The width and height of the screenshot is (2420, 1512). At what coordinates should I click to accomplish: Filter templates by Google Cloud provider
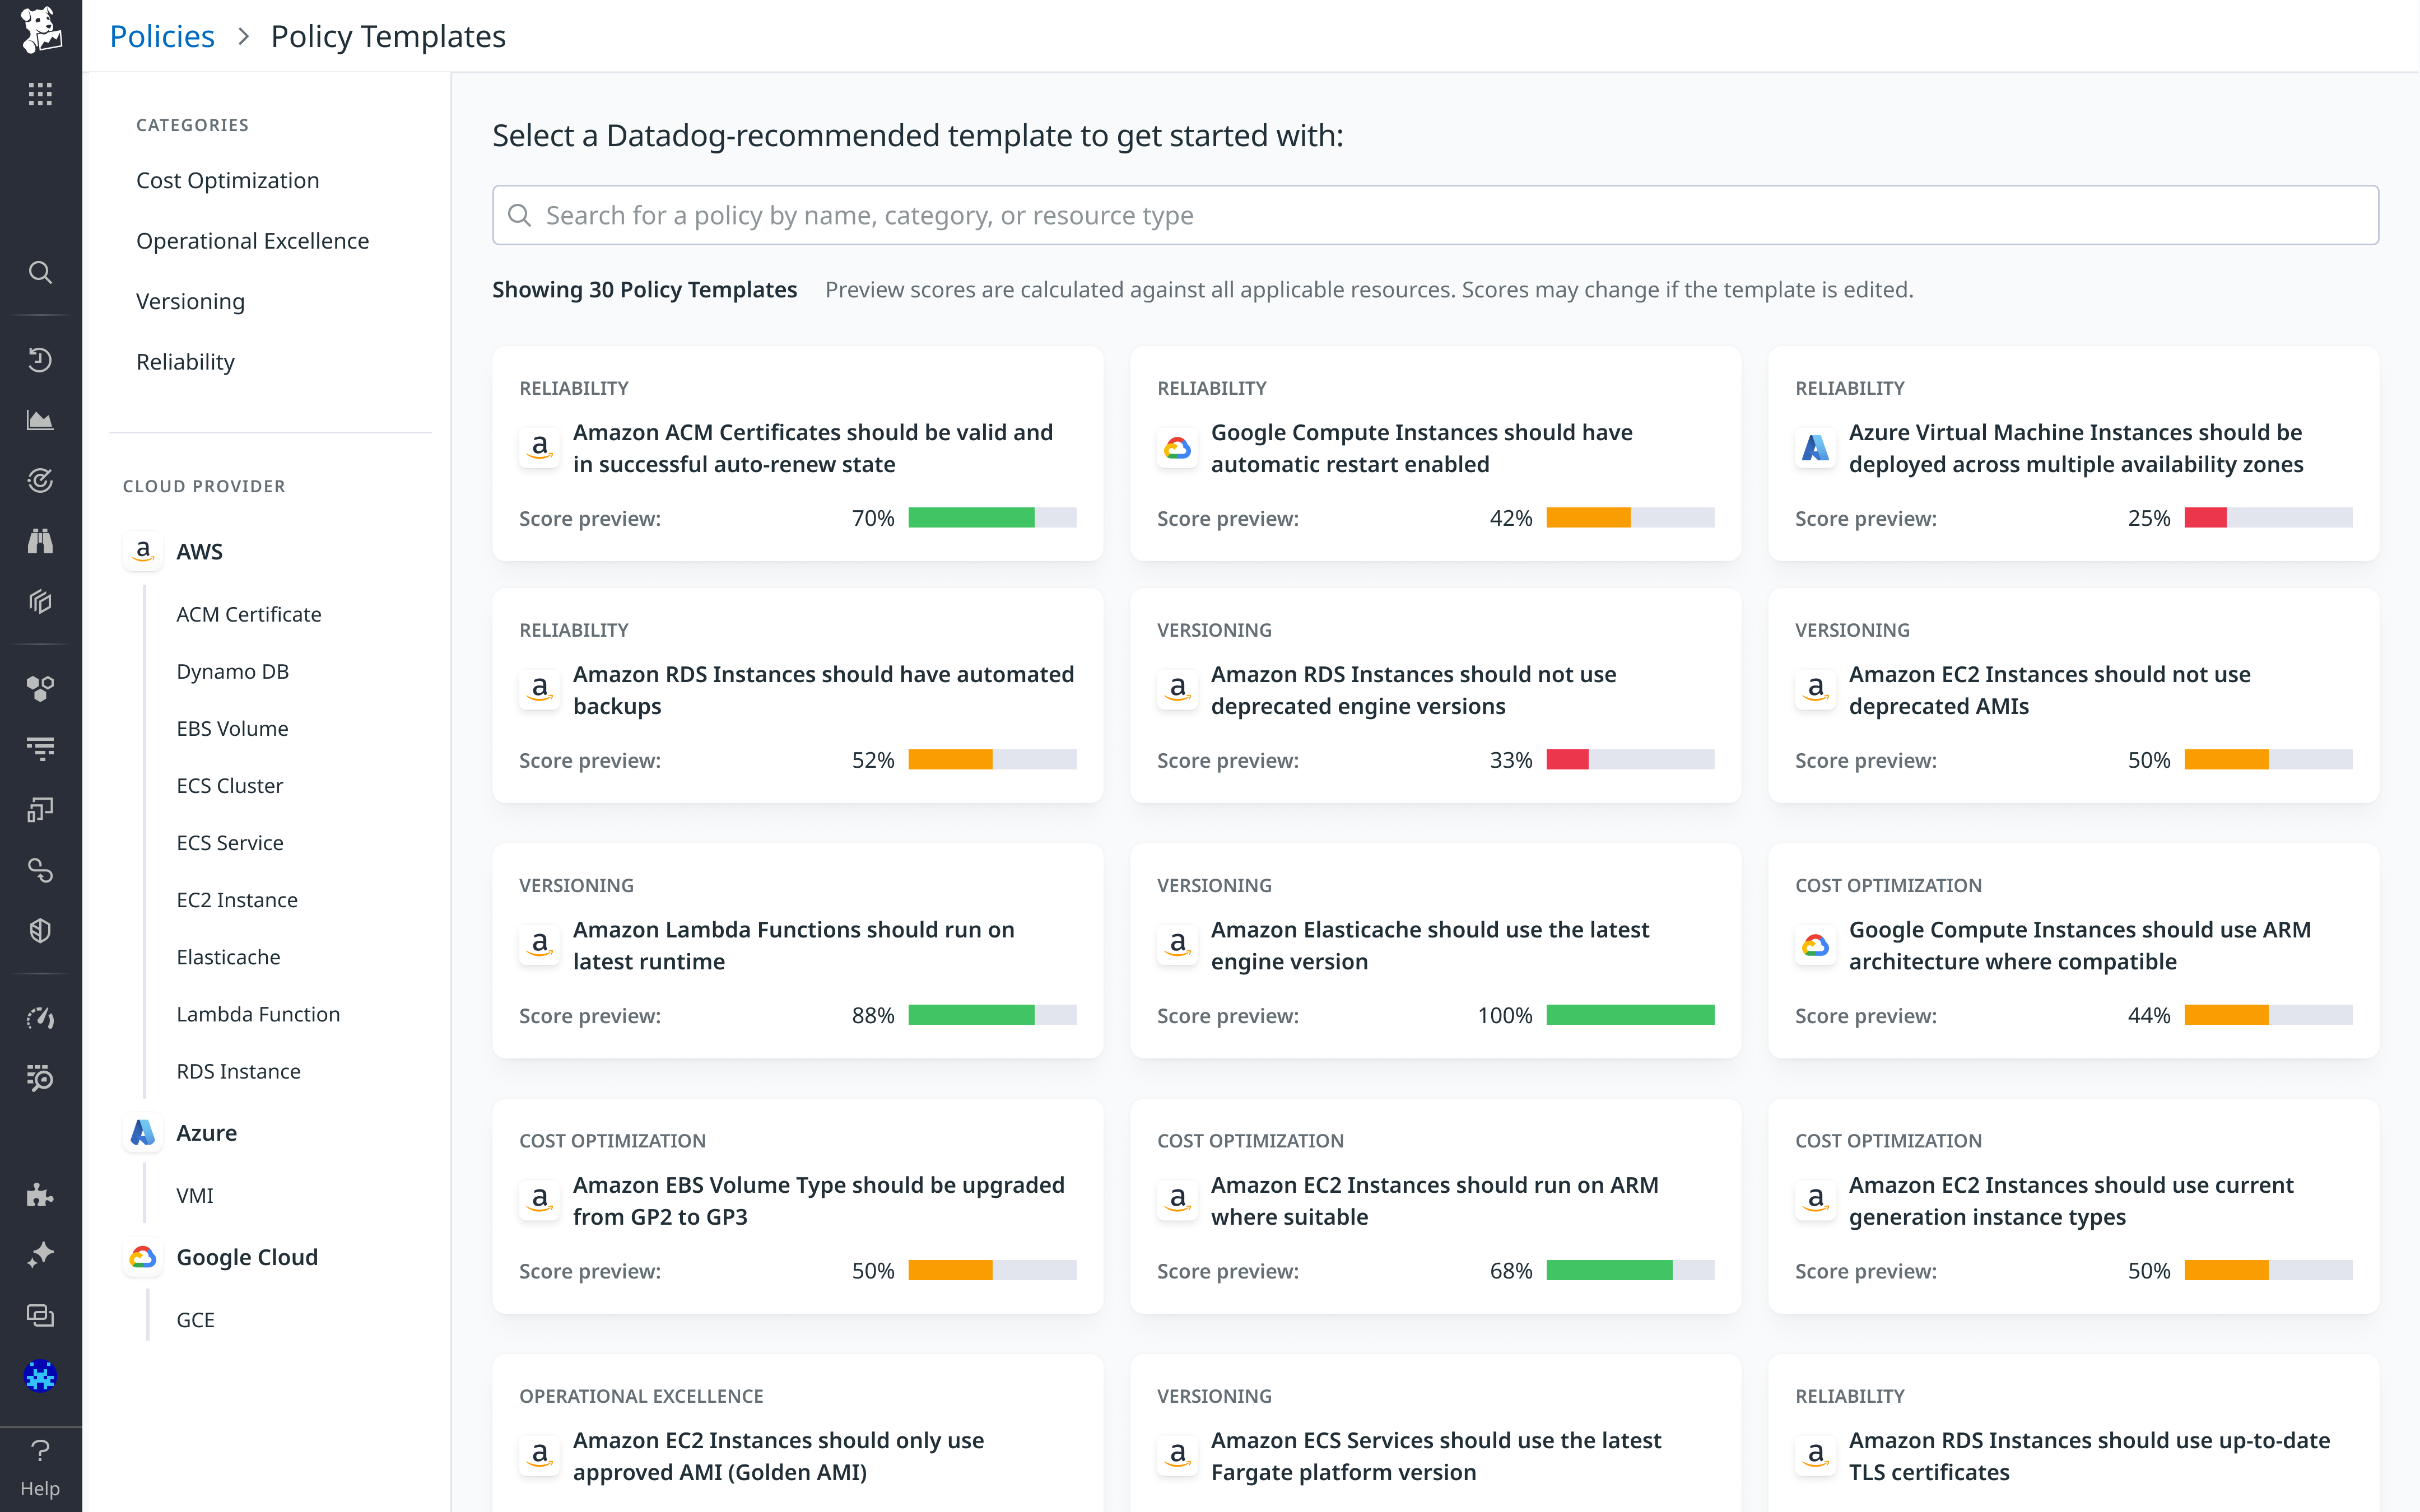246,1256
